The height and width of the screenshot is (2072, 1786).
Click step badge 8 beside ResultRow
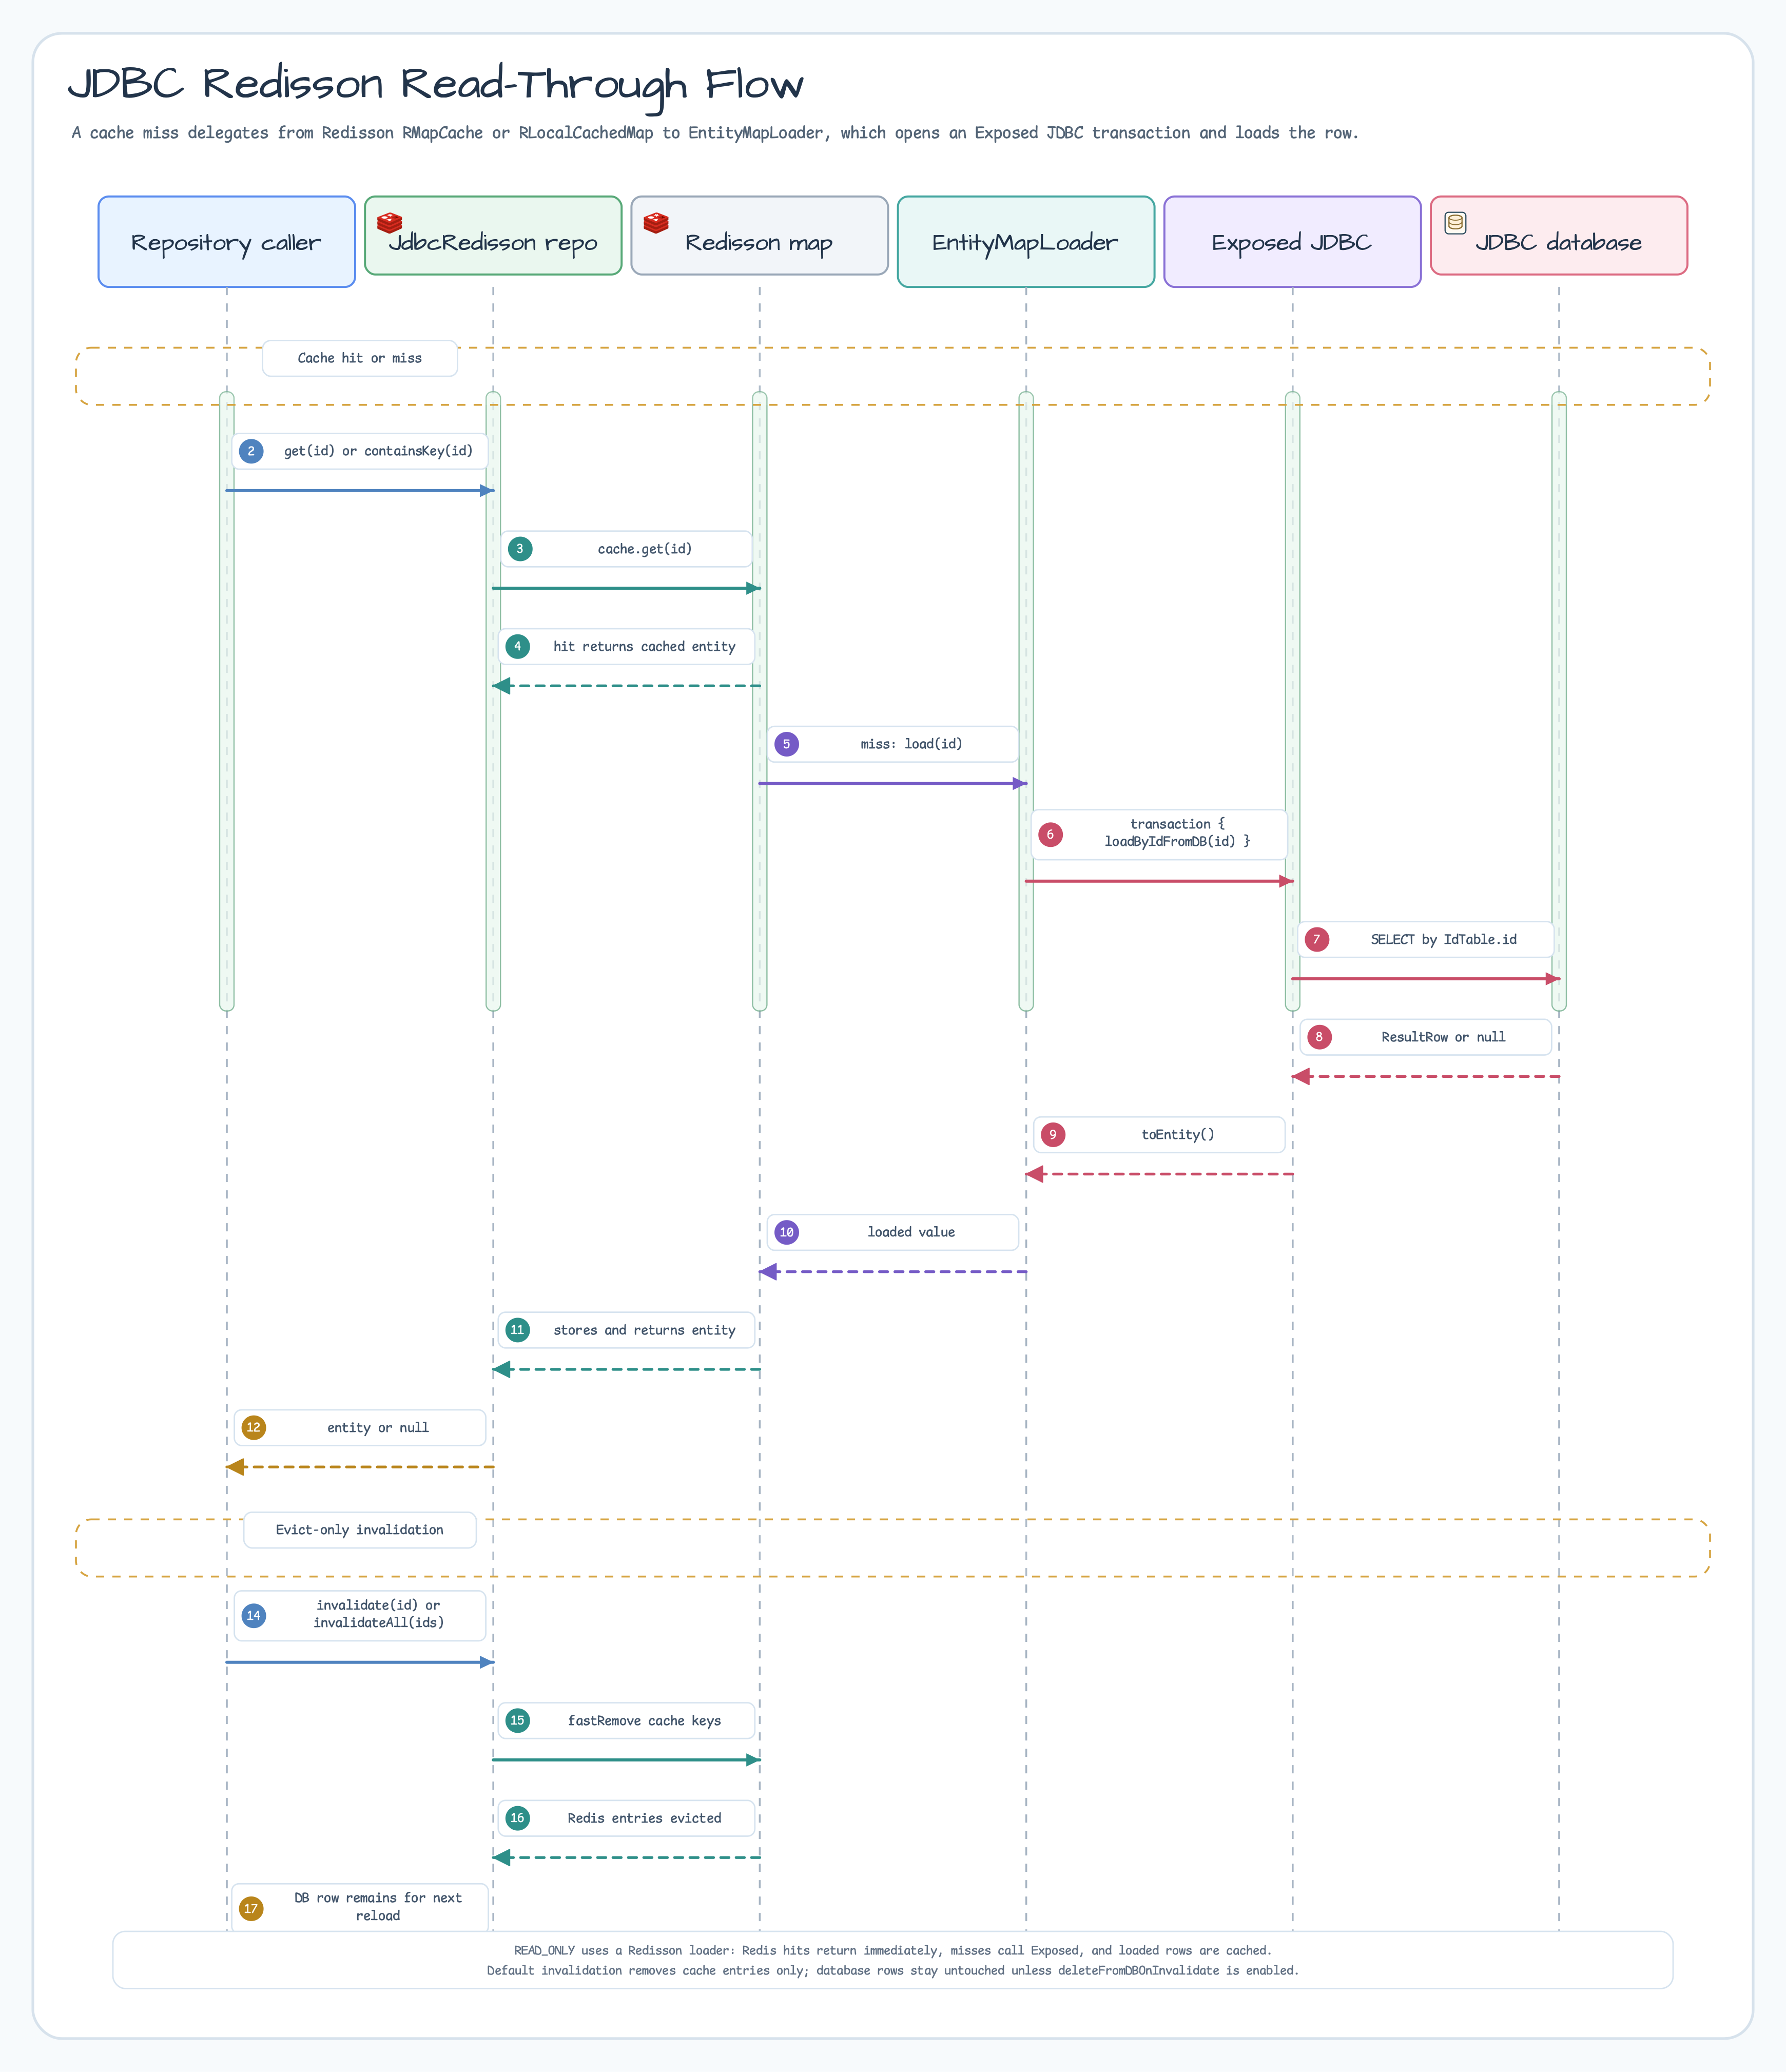[1319, 1037]
